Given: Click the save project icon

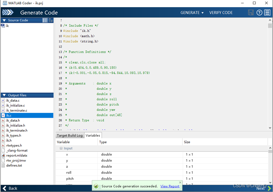Looking at the screenshot, I should point(251,13).
